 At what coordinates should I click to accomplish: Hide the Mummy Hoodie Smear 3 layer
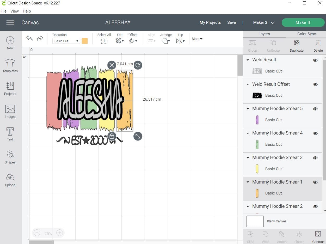(x=315, y=158)
